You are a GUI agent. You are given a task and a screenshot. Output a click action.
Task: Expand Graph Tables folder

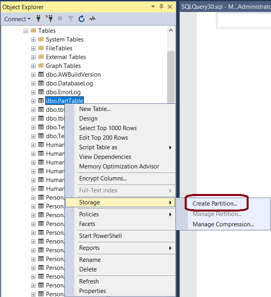(34, 66)
